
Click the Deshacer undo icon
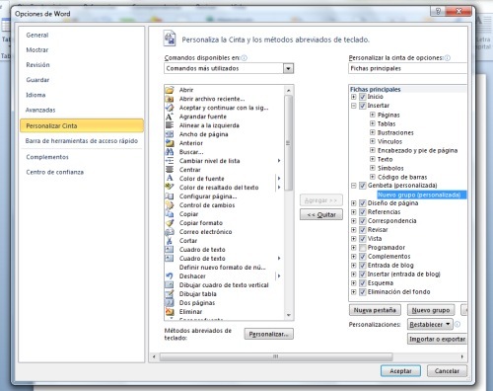click(x=170, y=276)
